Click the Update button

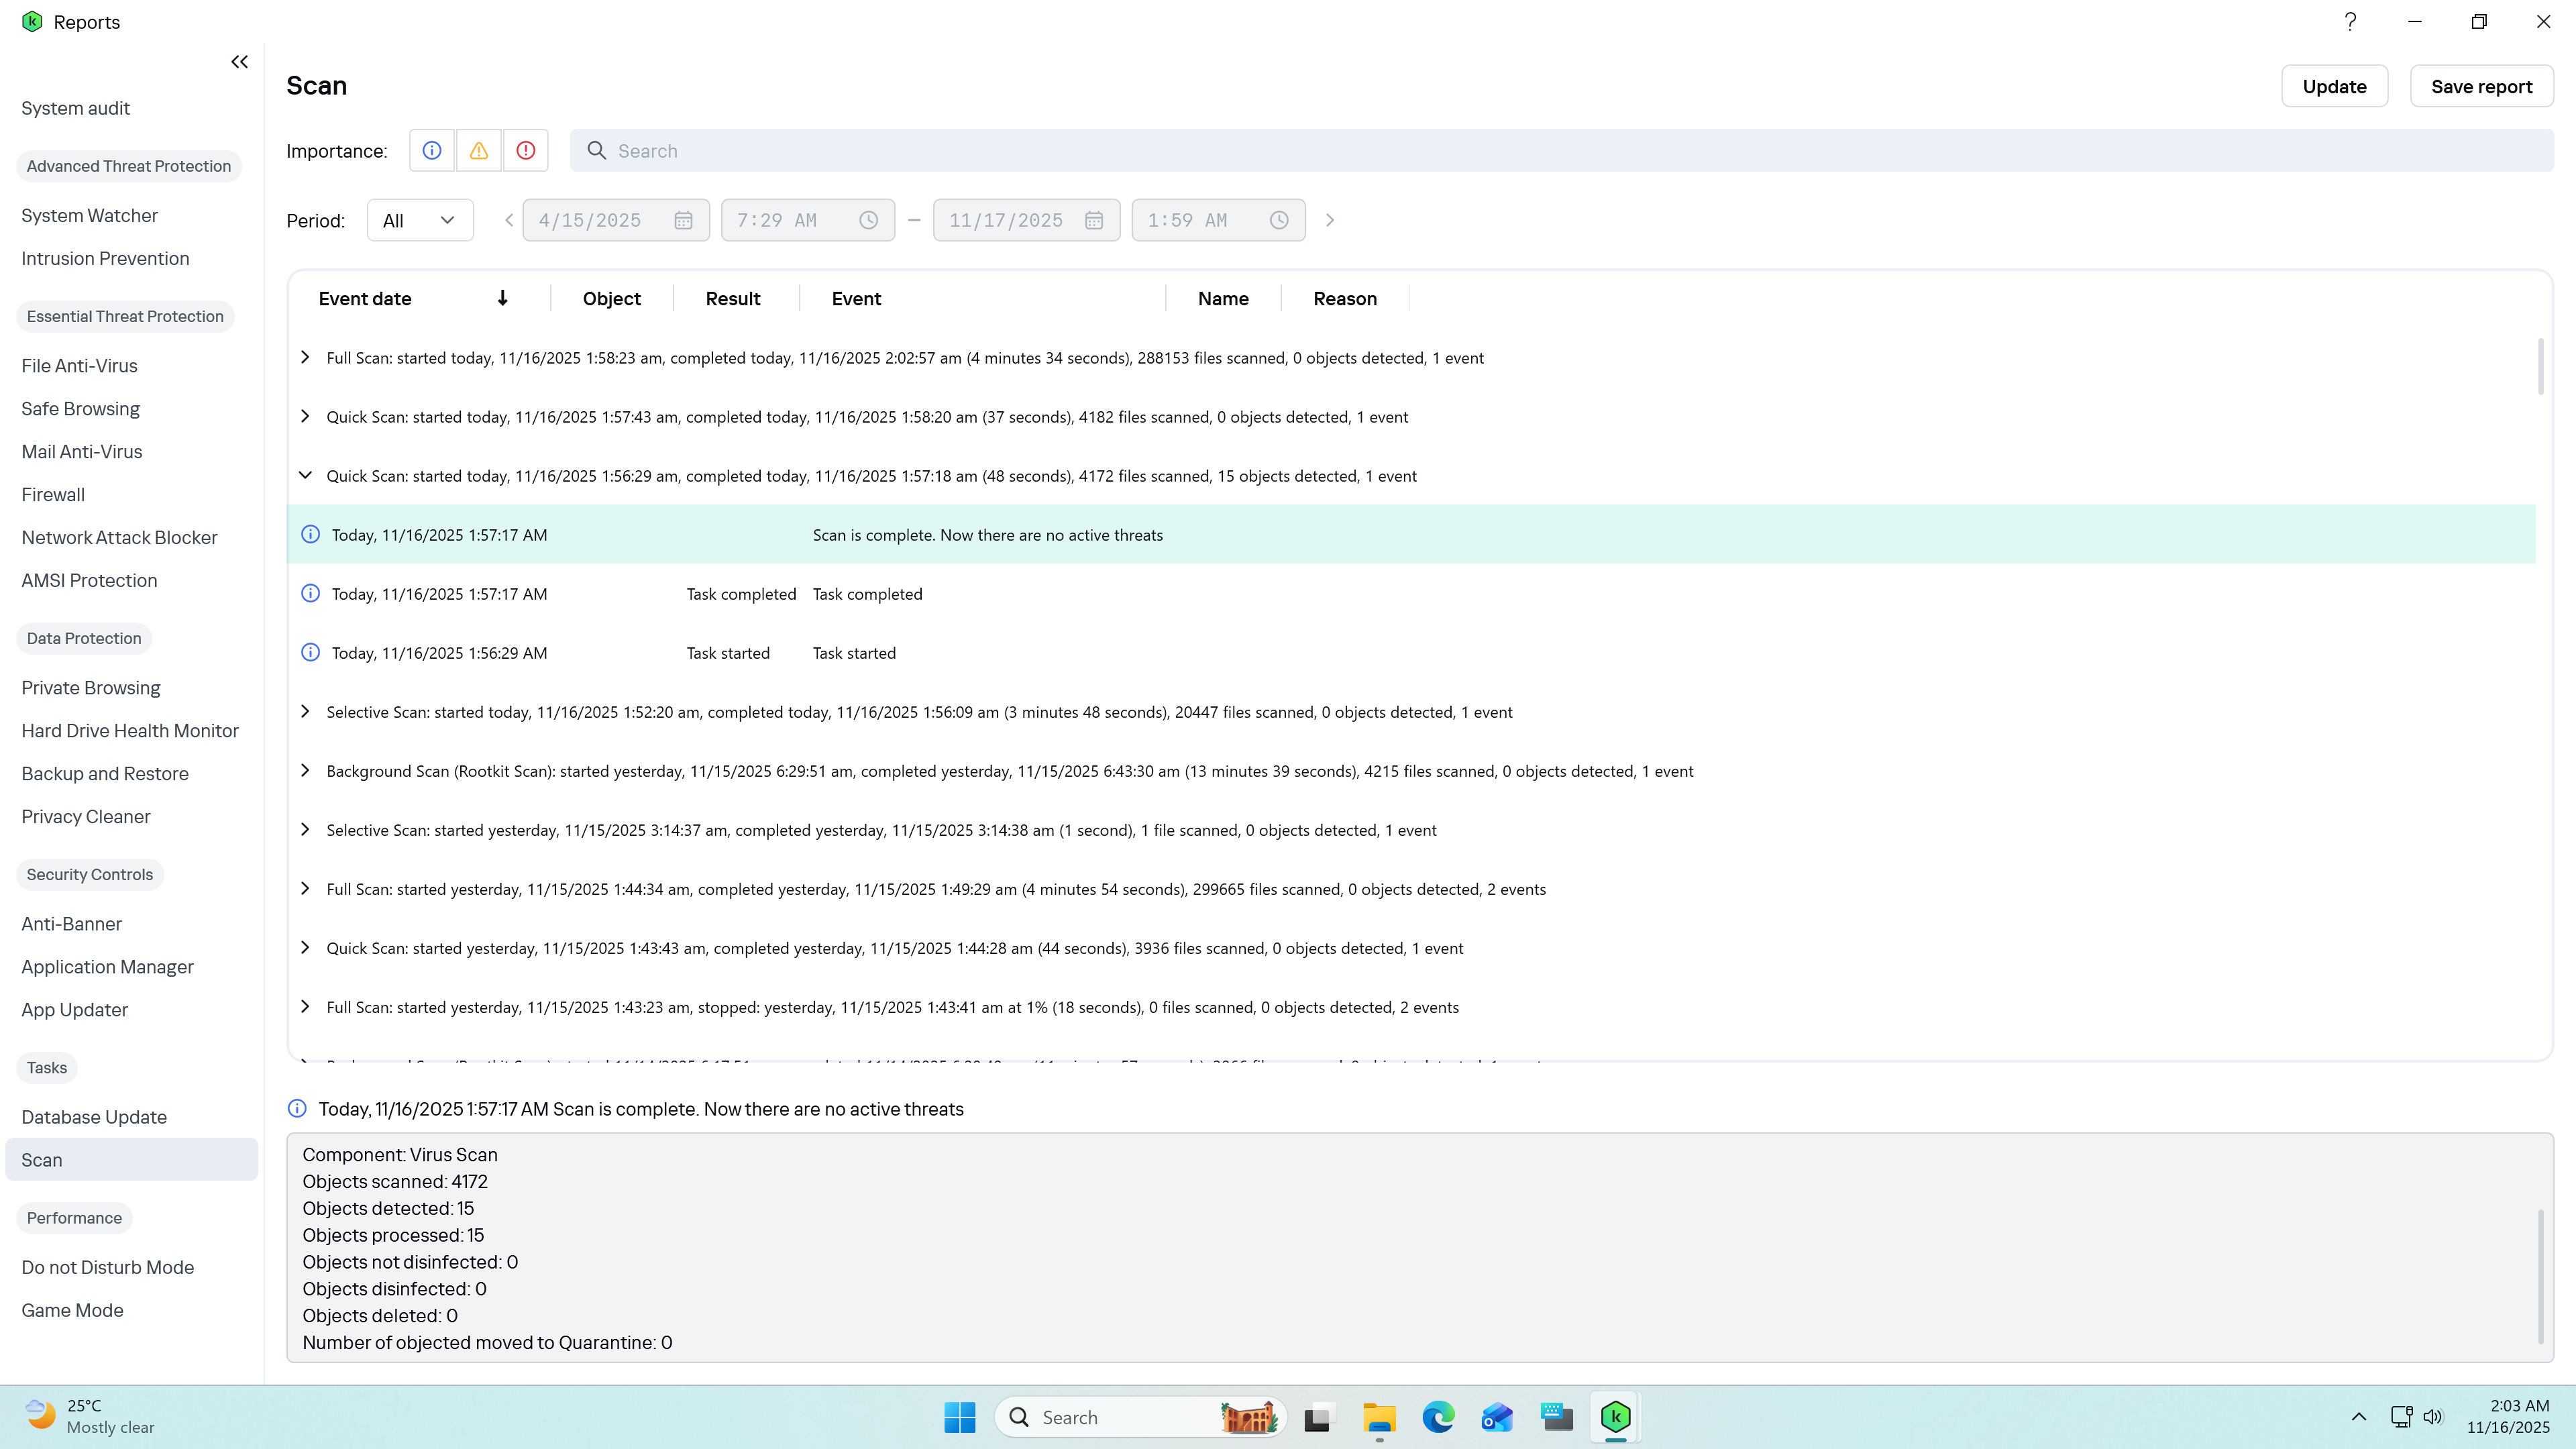[2334, 87]
